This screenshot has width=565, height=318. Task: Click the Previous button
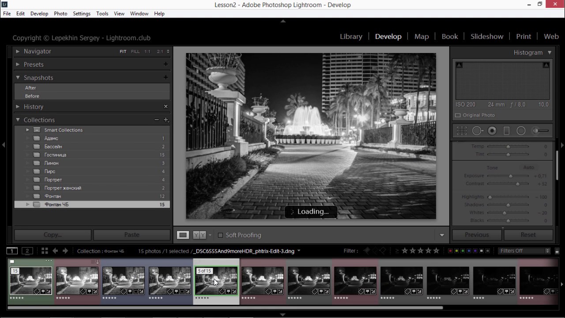477,235
